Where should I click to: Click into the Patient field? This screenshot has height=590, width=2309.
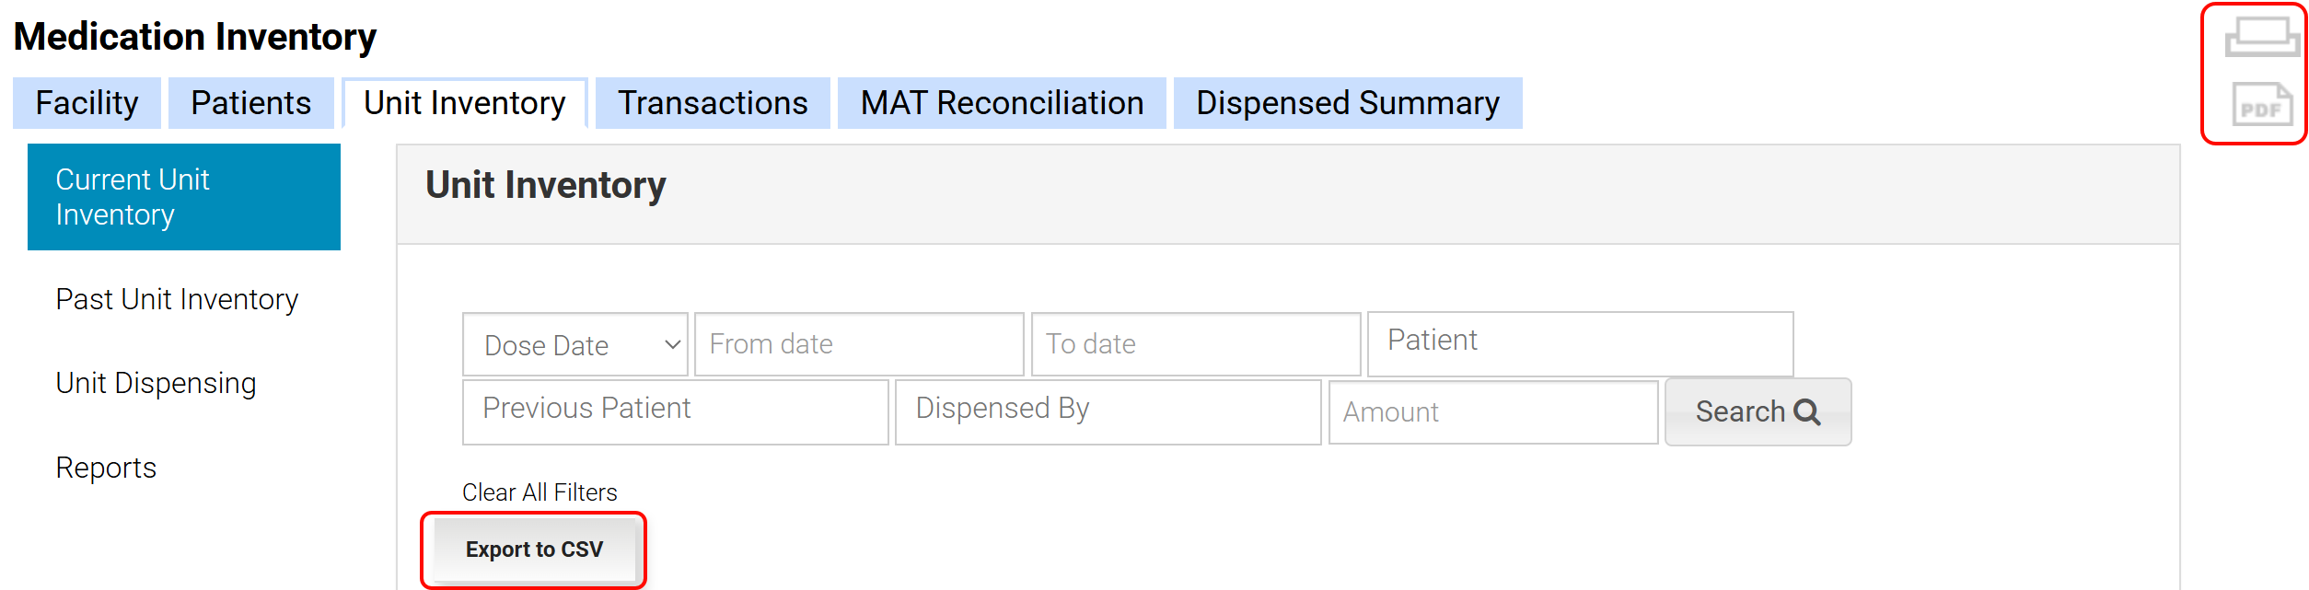(x=1580, y=343)
